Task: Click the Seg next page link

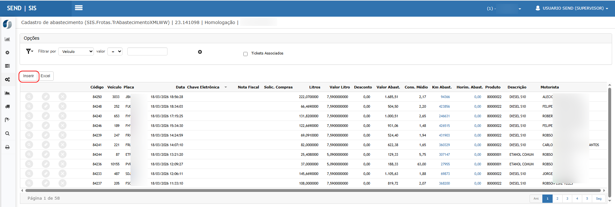Action: [x=599, y=199]
